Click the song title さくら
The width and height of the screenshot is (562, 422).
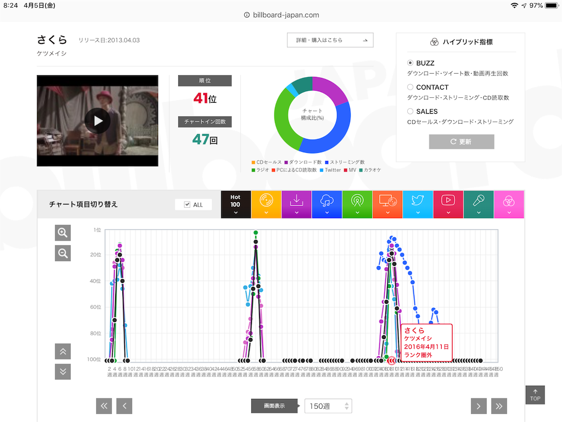click(x=52, y=40)
